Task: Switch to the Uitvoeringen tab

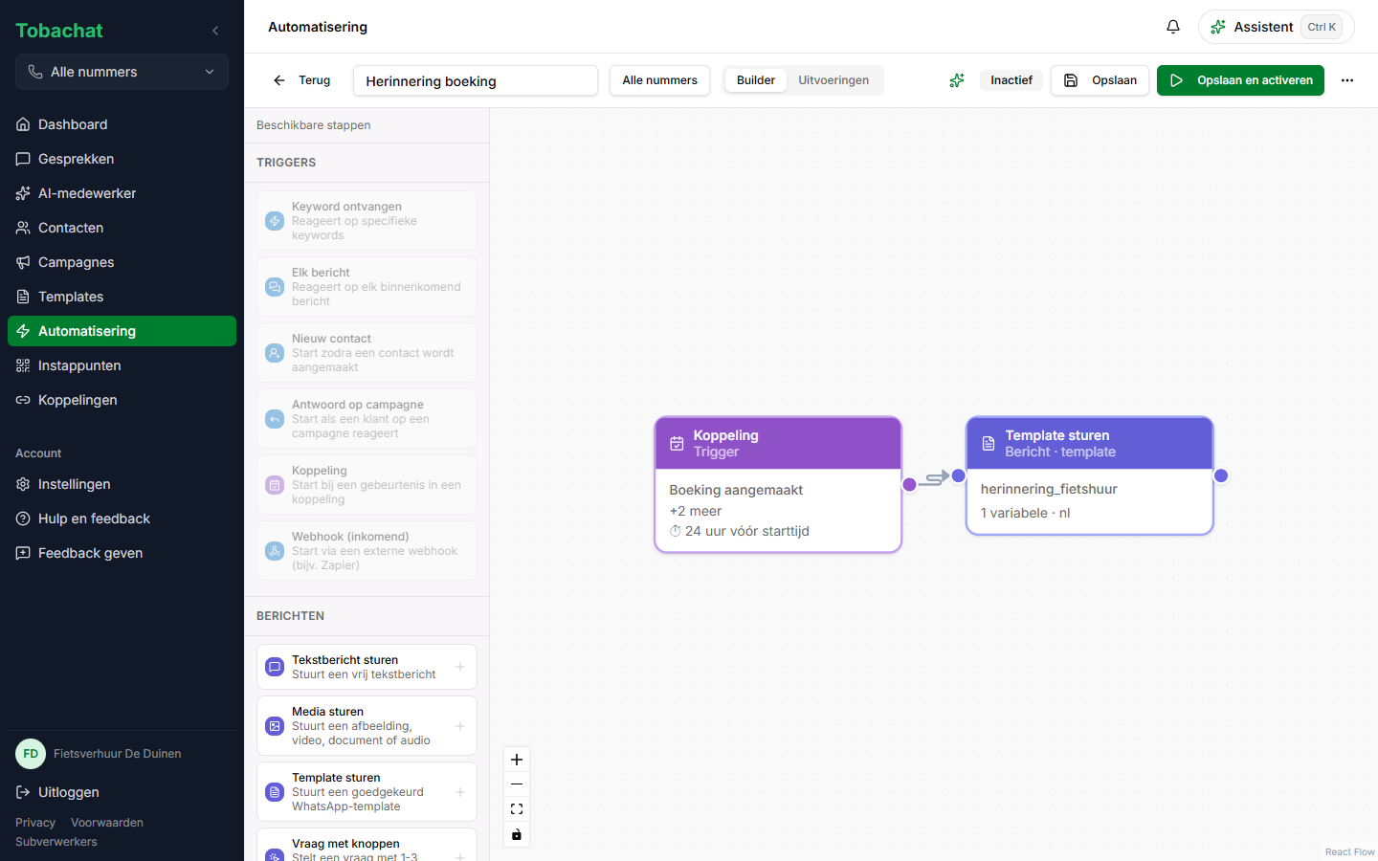Action: [x=833, y=80]
